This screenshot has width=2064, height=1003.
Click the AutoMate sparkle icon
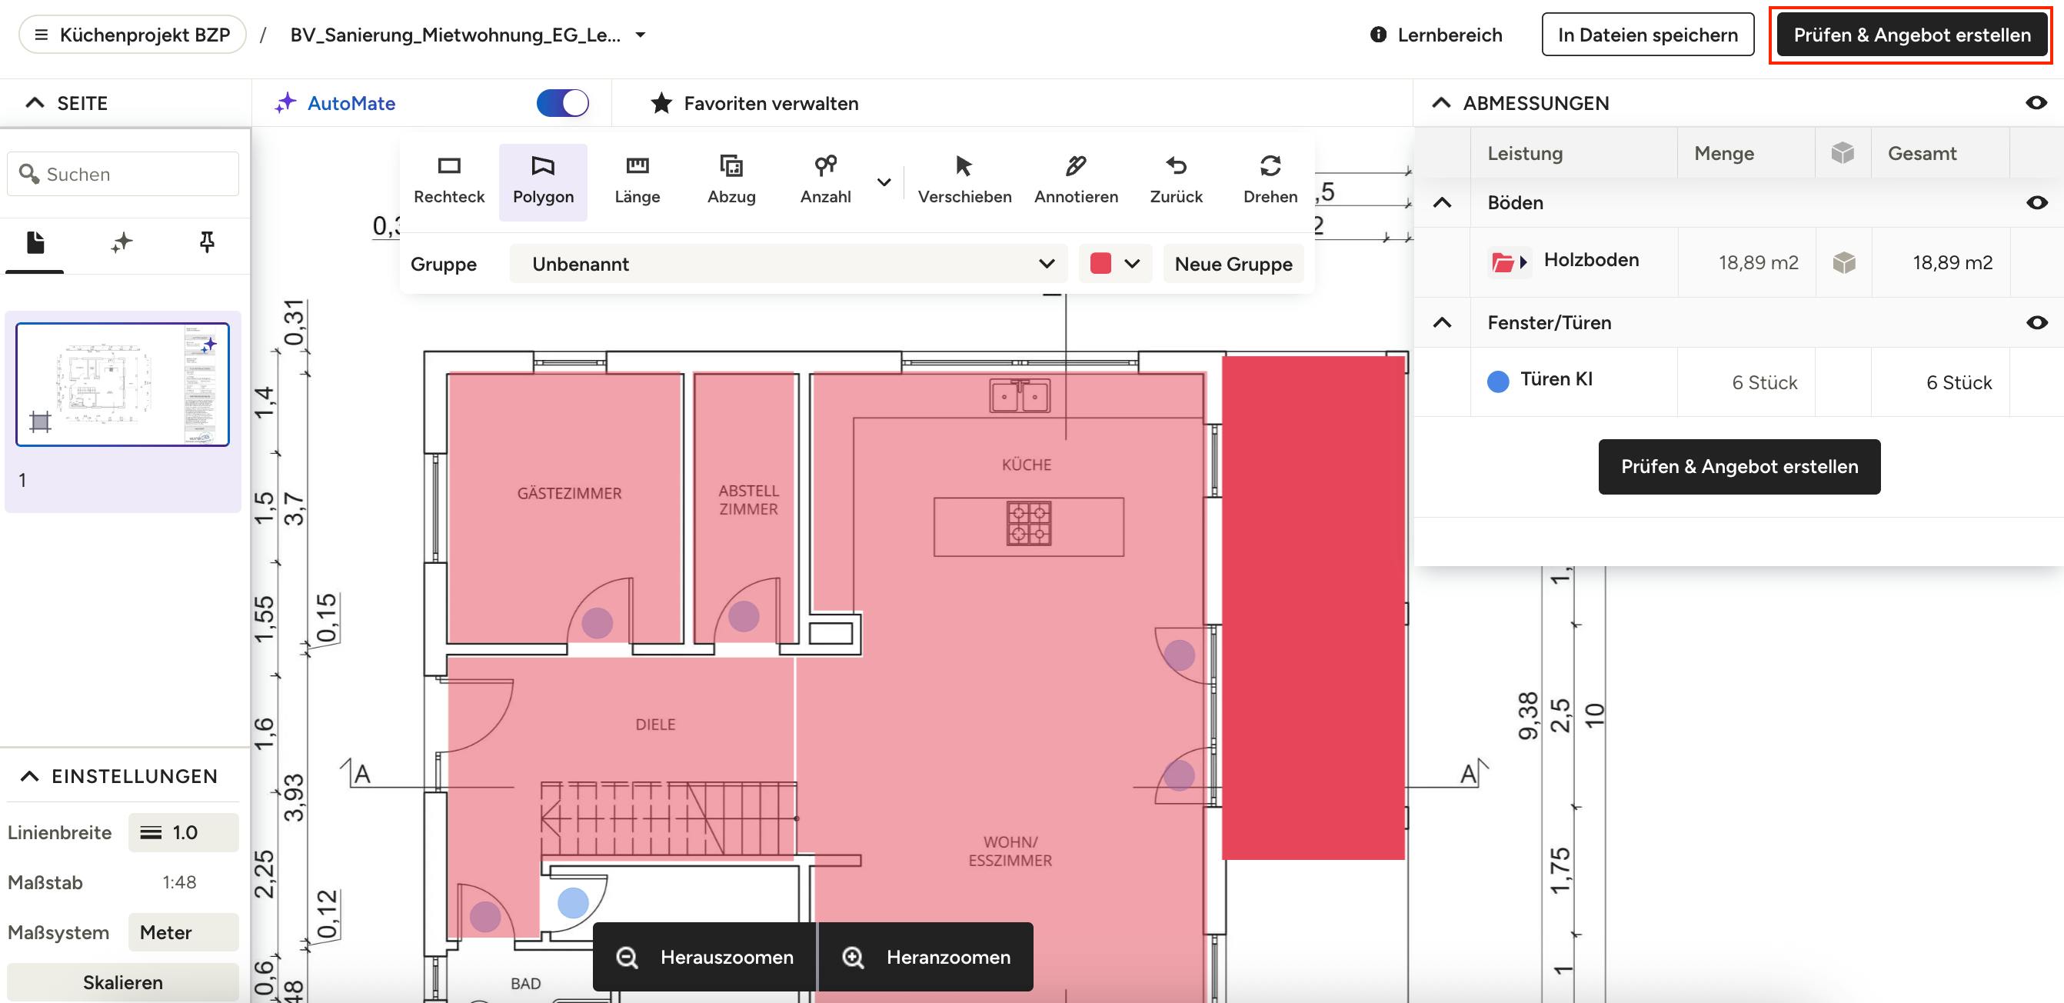285,103
